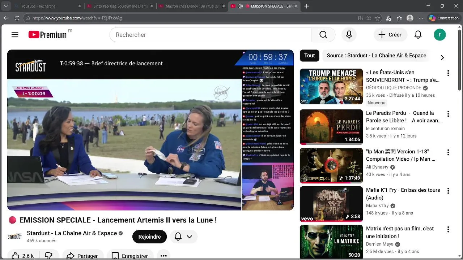Toggle the channel notification bell
The width and height of the screenshot is (463, 260).
click(178, 237)
